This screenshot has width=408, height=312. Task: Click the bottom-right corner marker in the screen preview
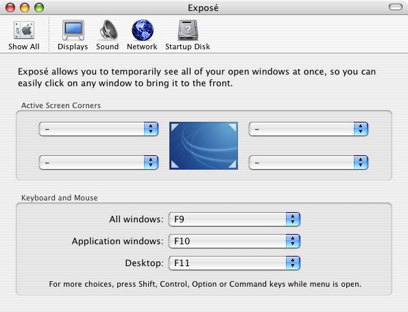point(232,164)
